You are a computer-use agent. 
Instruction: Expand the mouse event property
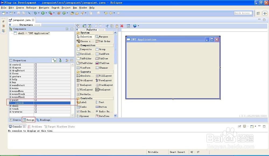[10, 88]
